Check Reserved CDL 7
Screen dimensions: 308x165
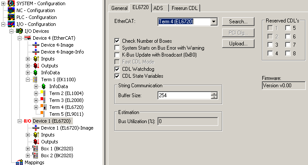(x=288, y=45)
